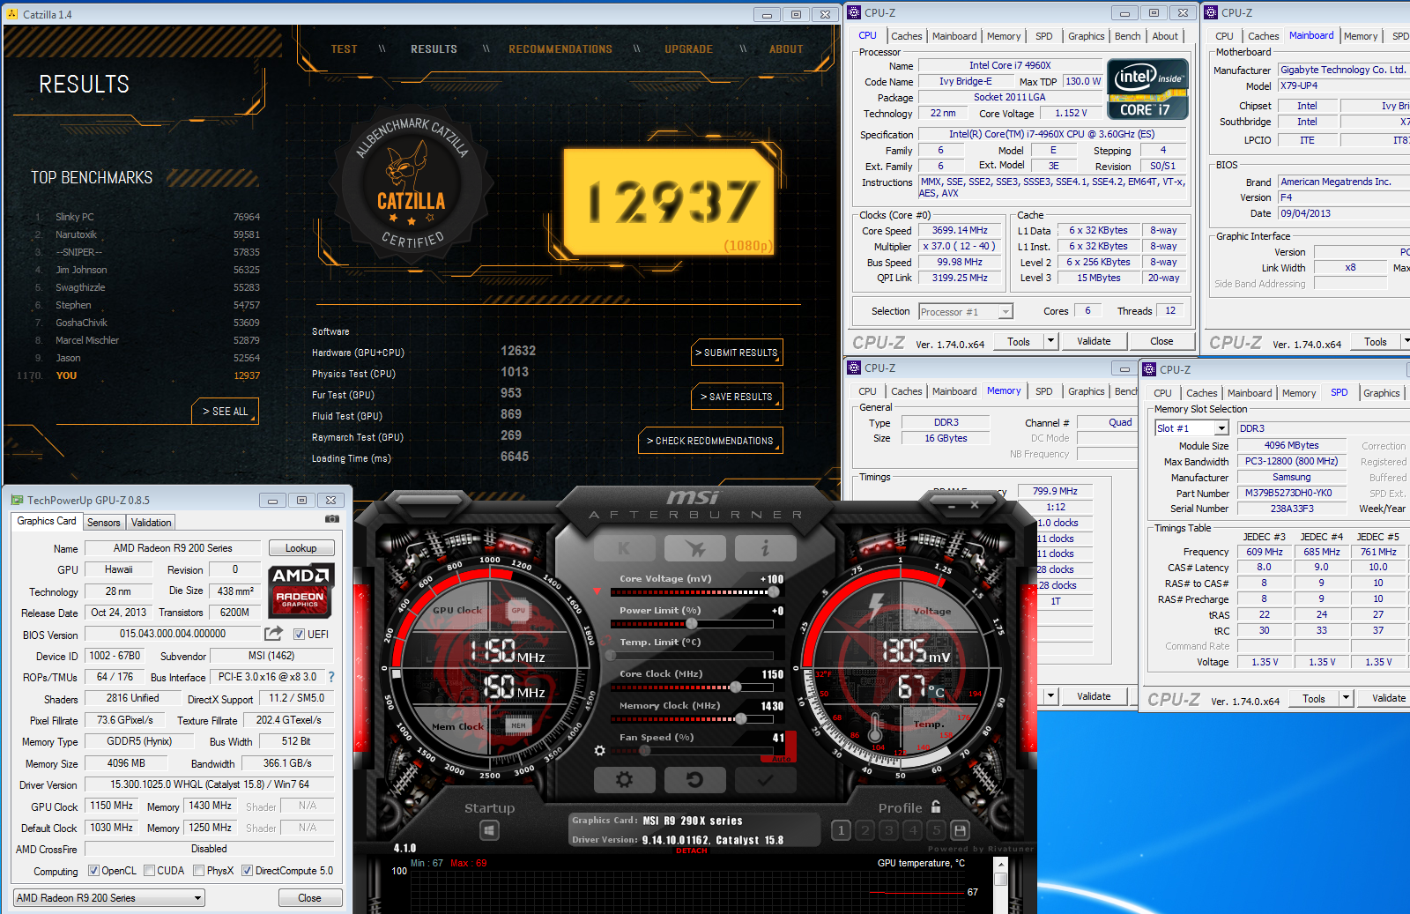The height and width of the screenshot is (914, 1410).
Task: Click the small gear beside Fan Speed
Action: coord(600,751)
